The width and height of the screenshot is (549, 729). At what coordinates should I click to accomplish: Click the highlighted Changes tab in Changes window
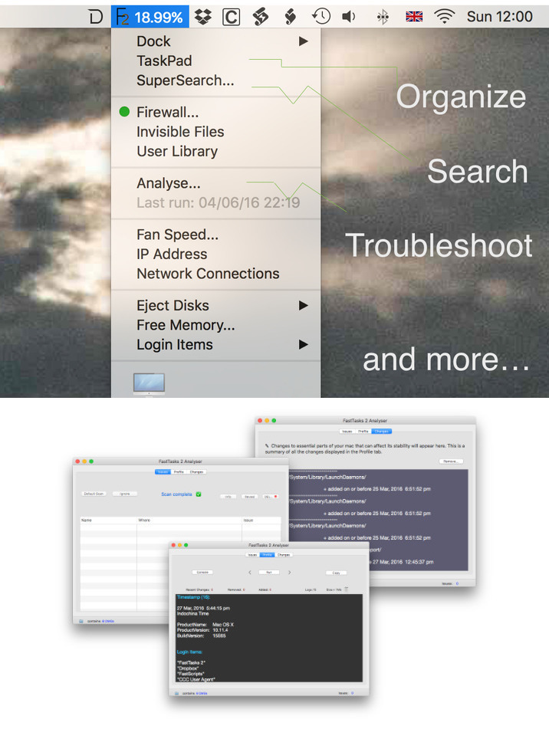pyautogui.click(x=381, y=432)
